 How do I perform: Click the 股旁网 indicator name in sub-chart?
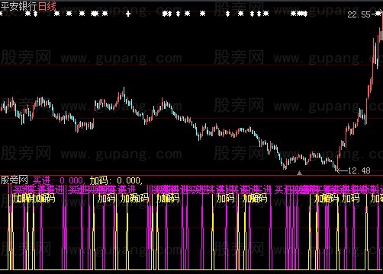tap(14, 180)
